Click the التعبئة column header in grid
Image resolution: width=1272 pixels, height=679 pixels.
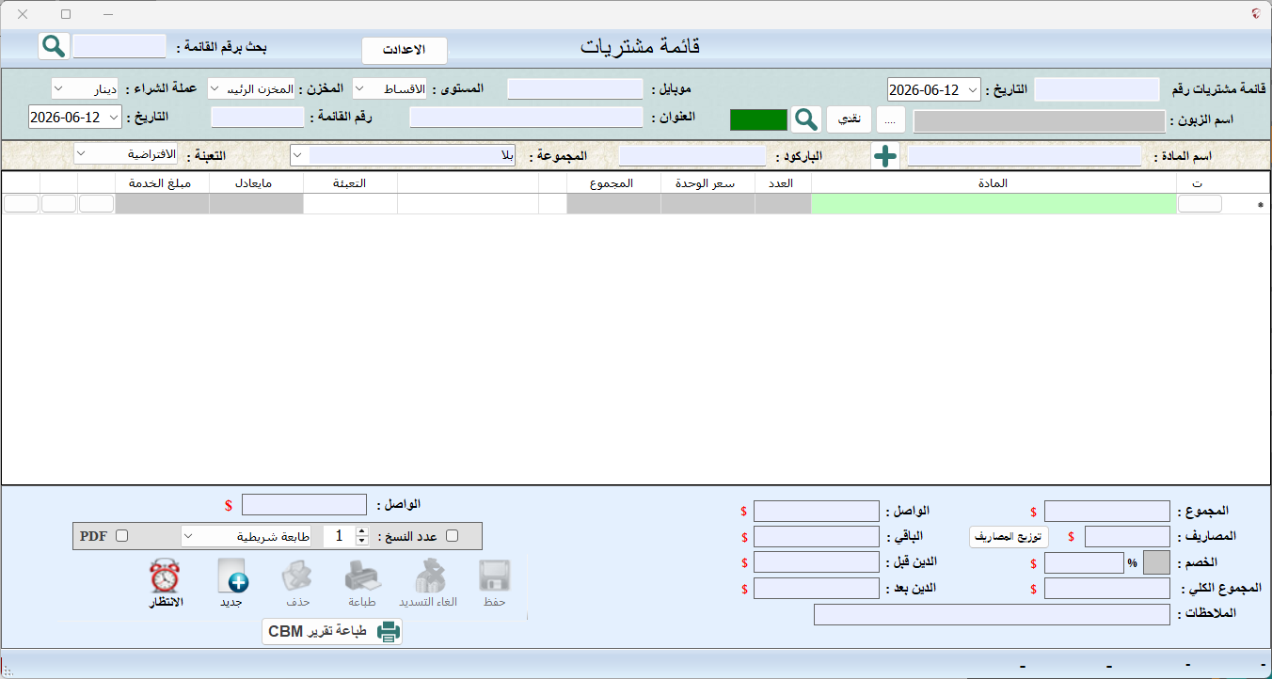tap(350, 183)
